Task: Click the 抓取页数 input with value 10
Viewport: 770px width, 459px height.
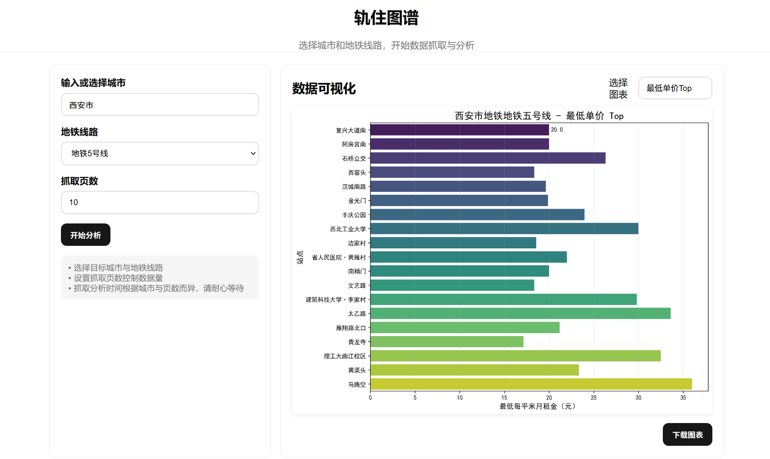Action: [160, 202]
